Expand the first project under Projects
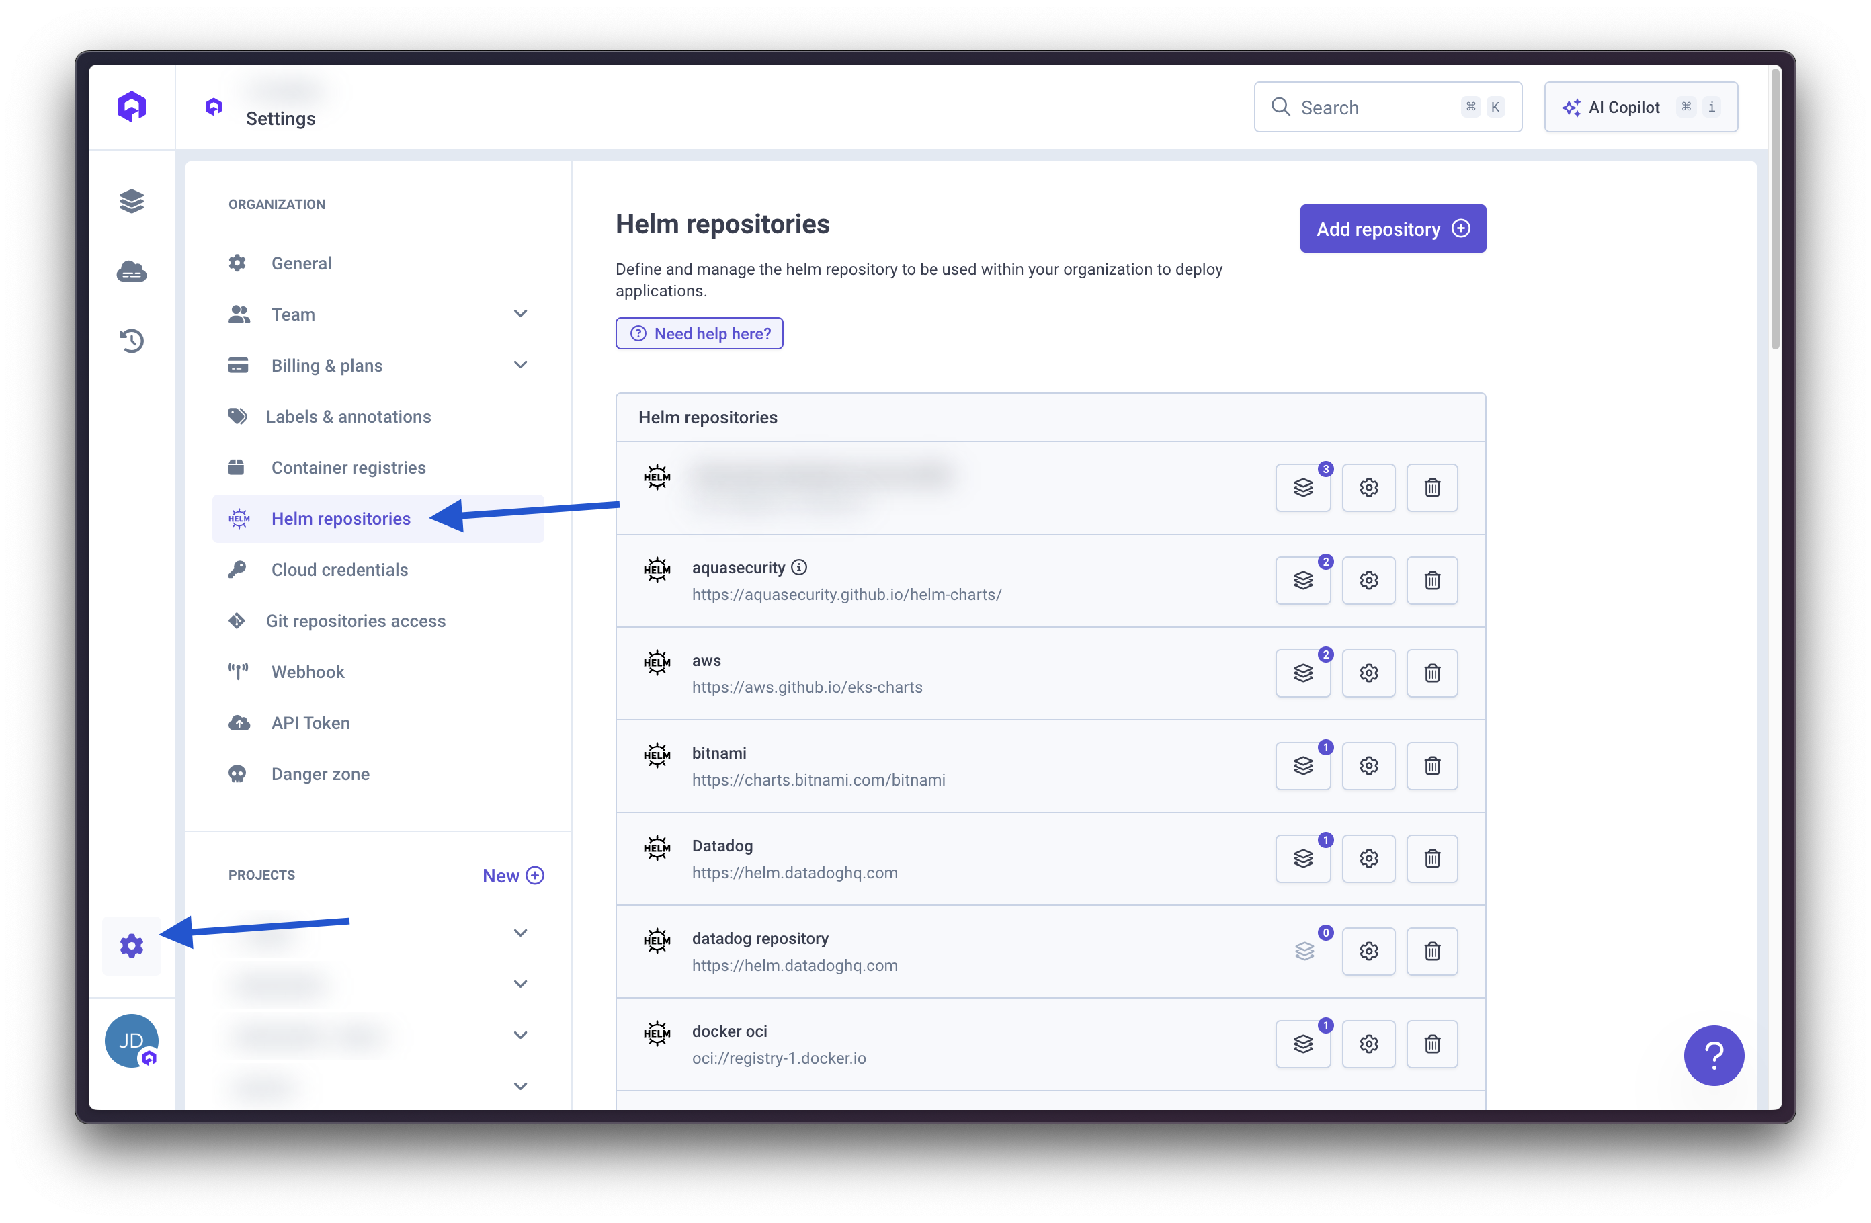Image resolution: width=1871 pixels, height=1223 pixels. point(520,932)
